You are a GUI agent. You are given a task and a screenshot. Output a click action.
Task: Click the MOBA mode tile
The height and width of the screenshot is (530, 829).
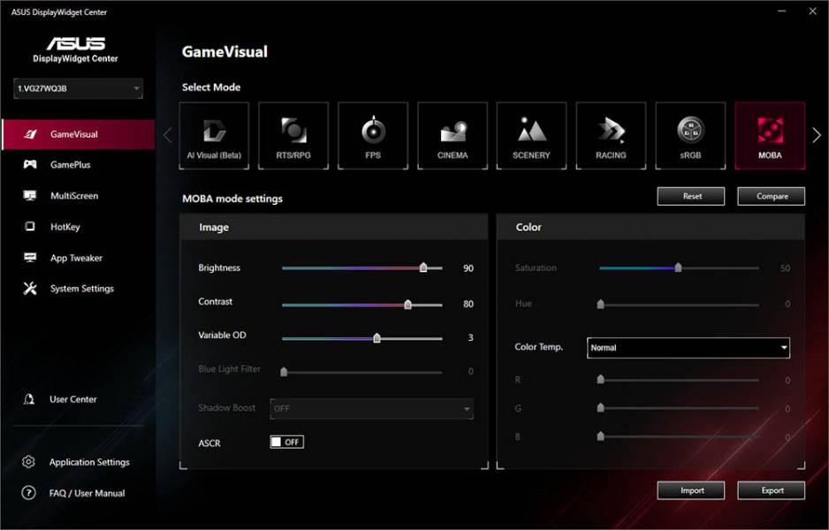[x=771, y=136]
